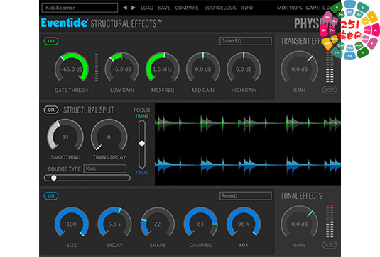Image resolution: width=380 pixels, height=257 pixels.
Task: Open the INFO page
Action: click(247, 8)
